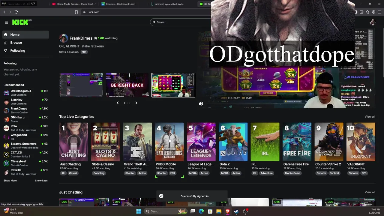Open Brave Wallet icon in toolbar
The image size is (384, 216).
(361, 12)
